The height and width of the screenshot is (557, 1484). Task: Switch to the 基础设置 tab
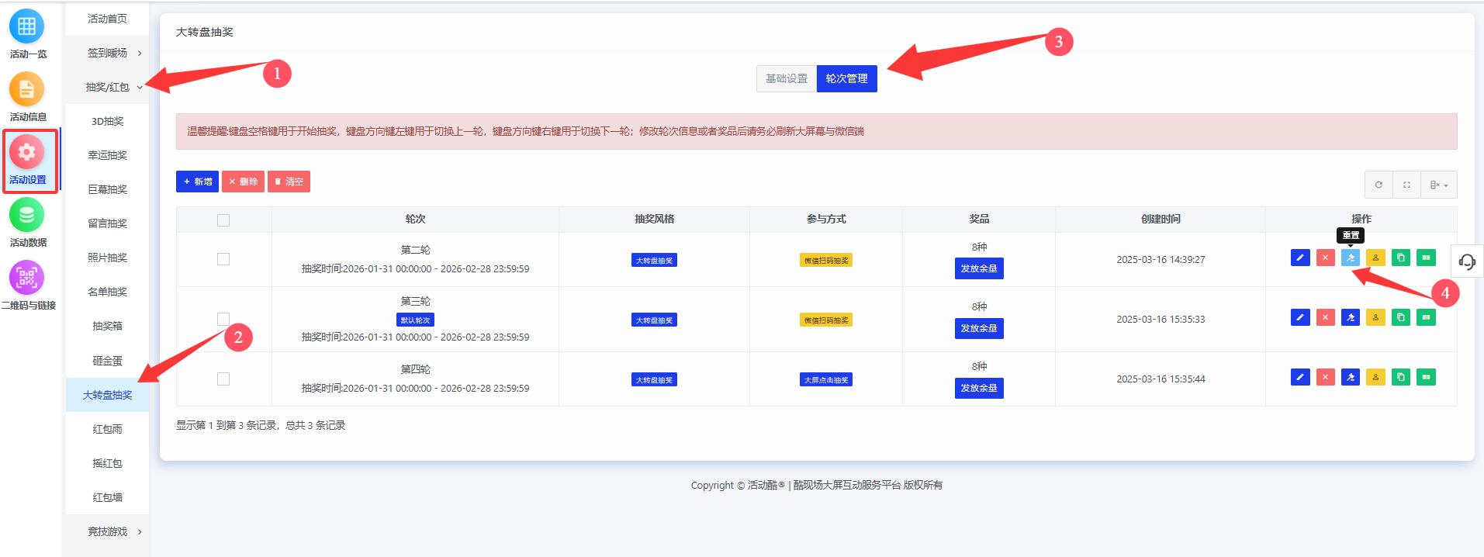tap(786, 78)
